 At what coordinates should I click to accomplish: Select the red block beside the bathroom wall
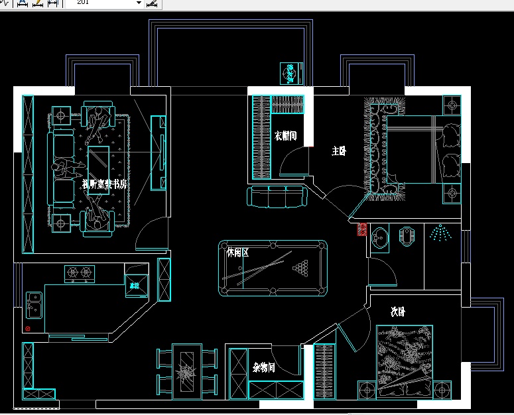(x=362, y=229)
